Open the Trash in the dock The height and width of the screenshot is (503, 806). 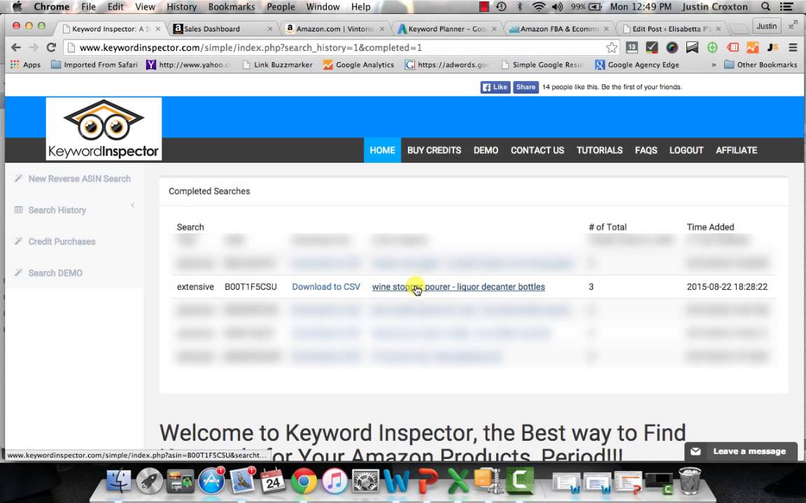click(689, 481)
